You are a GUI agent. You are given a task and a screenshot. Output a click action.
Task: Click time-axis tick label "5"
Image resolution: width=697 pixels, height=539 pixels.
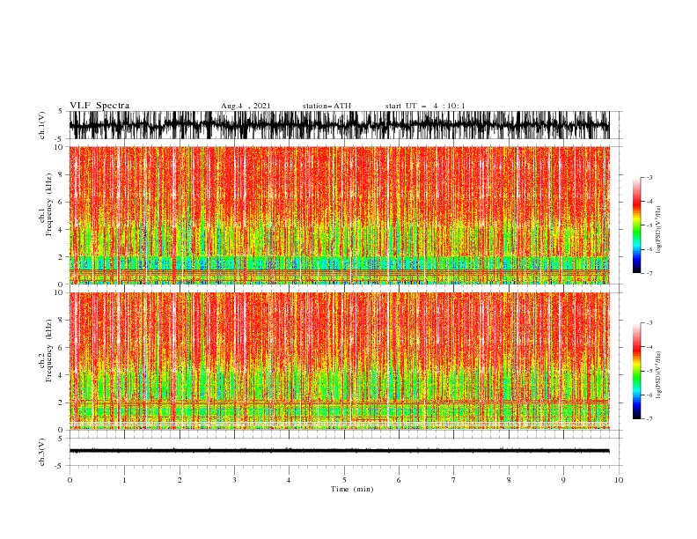click(x=344, y=480)
